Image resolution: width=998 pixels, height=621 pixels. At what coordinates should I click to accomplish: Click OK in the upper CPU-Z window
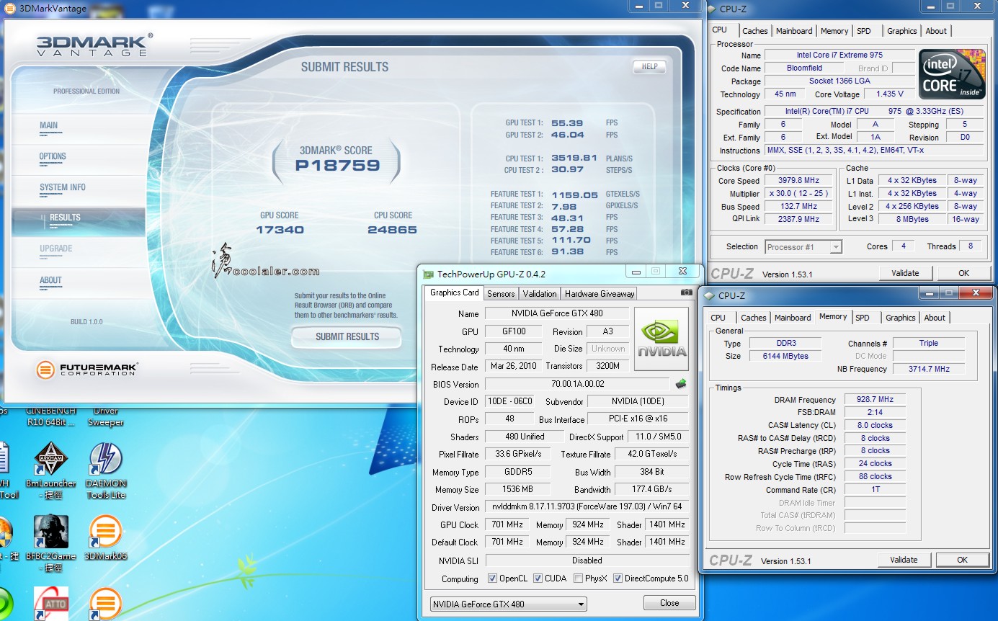pyautogui.click(x=963, y=273)
